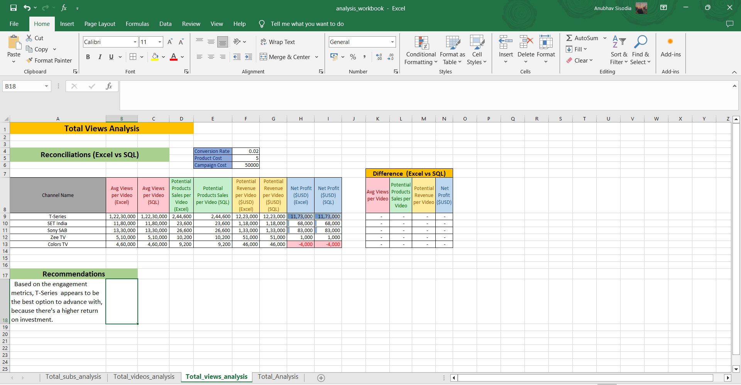Screen dimensions: 741x385
Task: Select the T-Series channel name cell
Action: [x=58, y=217]
